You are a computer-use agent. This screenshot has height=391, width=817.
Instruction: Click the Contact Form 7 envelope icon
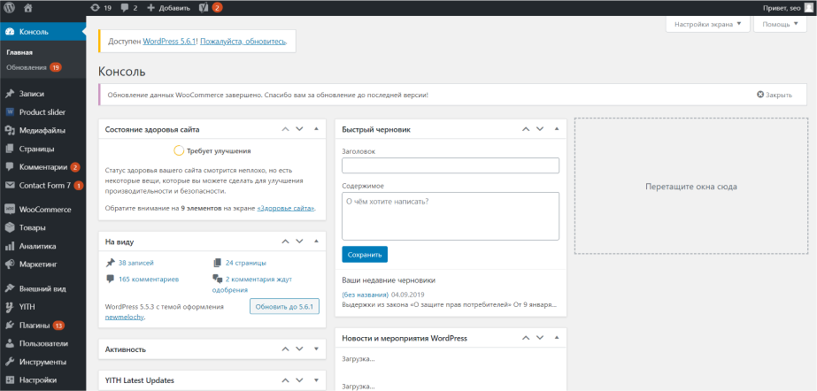10,186
